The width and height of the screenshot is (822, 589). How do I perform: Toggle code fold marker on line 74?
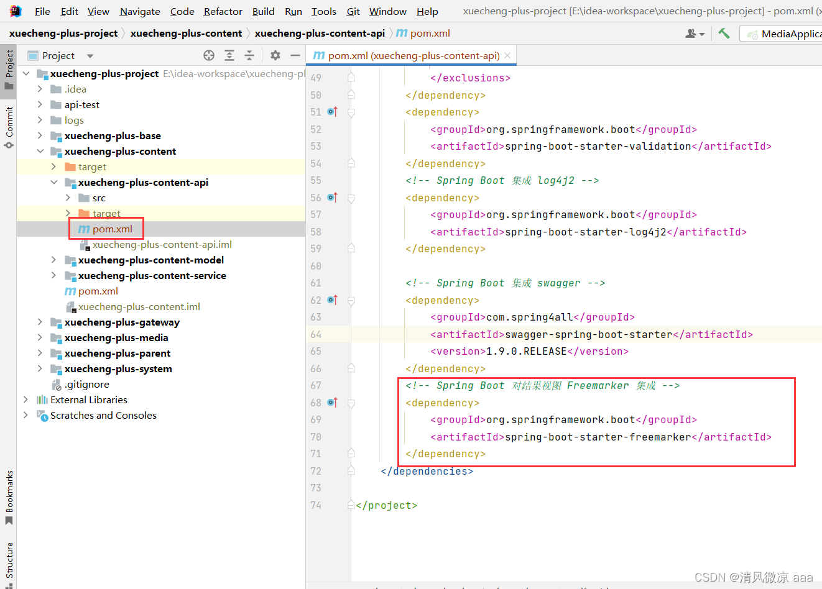click(351, 505)
